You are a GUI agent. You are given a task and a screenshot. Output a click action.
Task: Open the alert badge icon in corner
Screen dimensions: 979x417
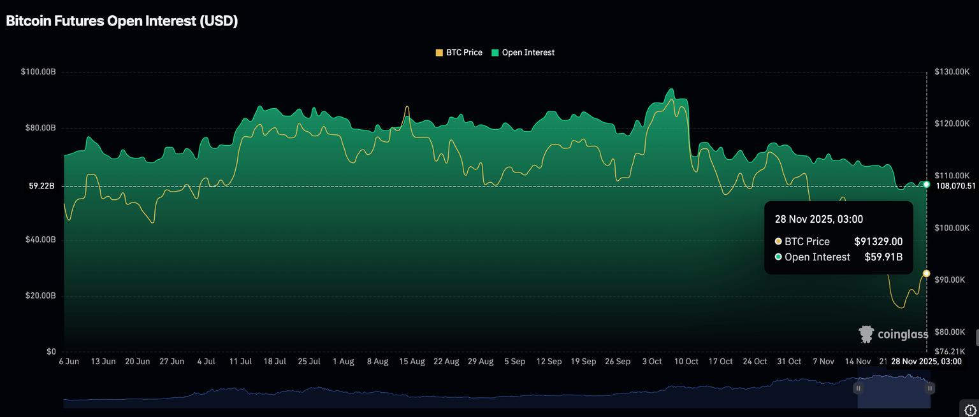pos(969,409)
